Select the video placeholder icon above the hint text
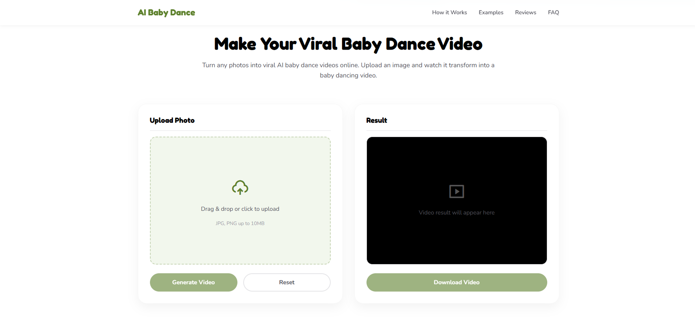 coord(456,191)
